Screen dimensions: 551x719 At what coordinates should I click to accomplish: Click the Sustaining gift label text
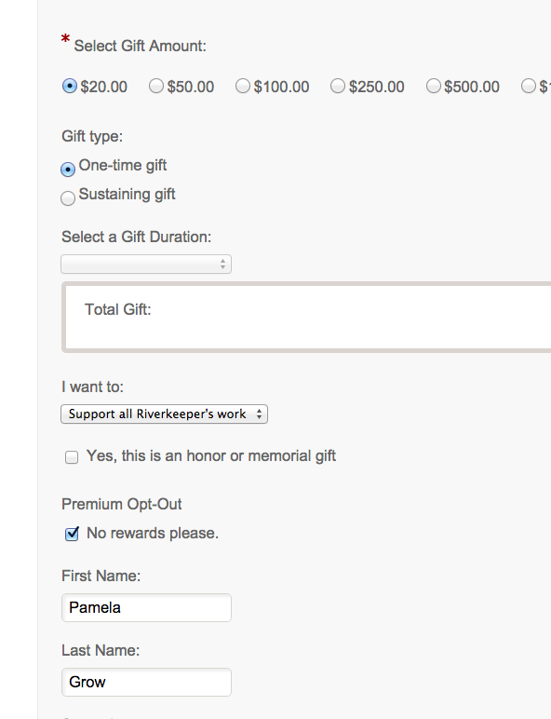tap(127, 194)
